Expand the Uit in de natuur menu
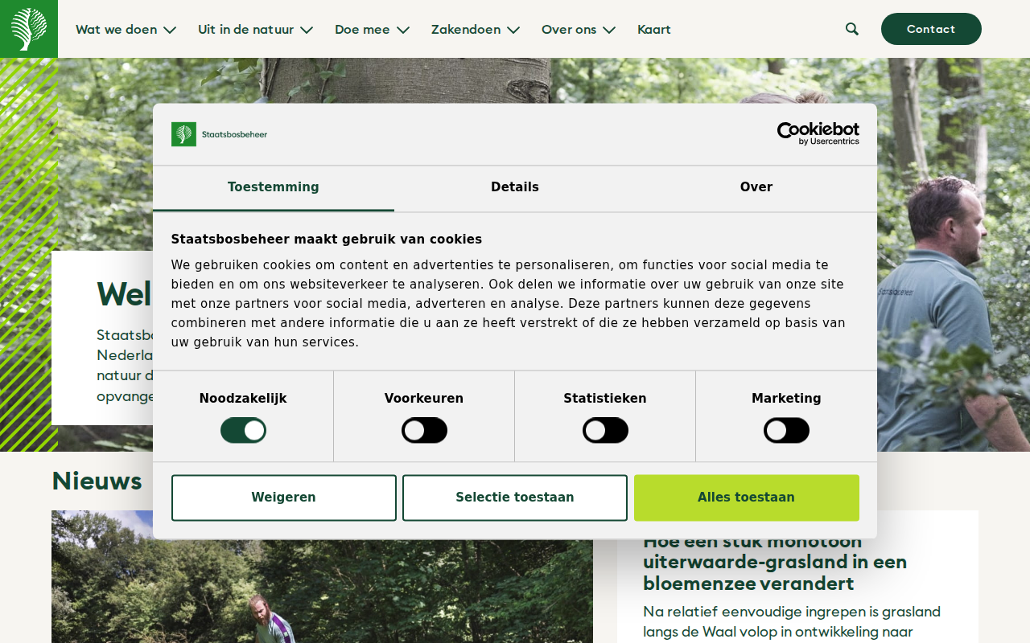 pyautogui.click(x=255, y=30)
